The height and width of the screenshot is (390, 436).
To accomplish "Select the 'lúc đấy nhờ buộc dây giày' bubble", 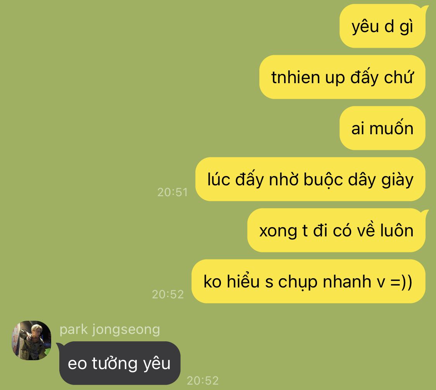I will (310, 179).
